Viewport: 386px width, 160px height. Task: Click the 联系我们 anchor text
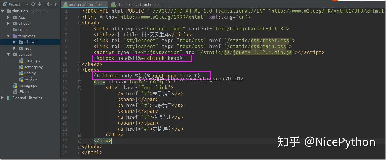click(x=162, y=105)
